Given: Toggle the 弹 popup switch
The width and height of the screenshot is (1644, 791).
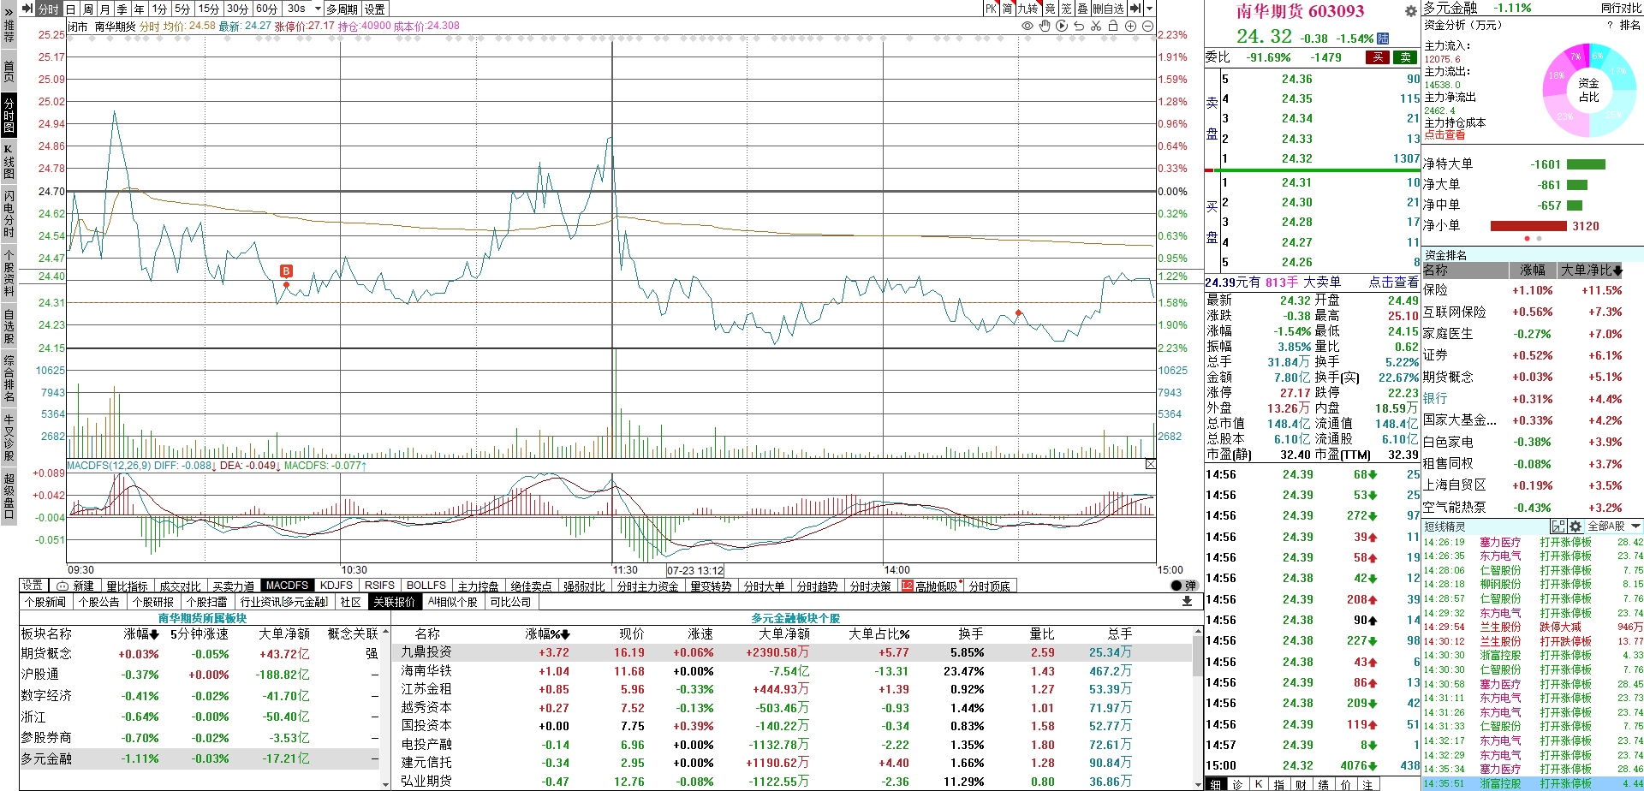Looking at the screenshot, I should click(x=1184, y=586).
